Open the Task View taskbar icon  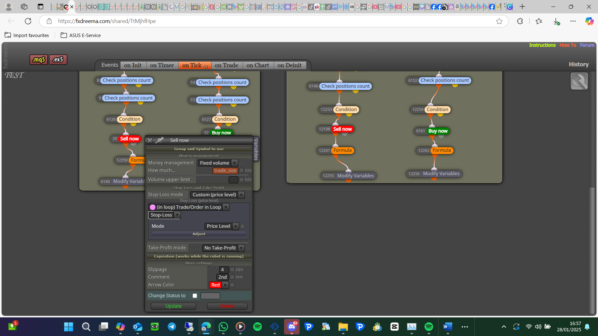click(103, 327)
